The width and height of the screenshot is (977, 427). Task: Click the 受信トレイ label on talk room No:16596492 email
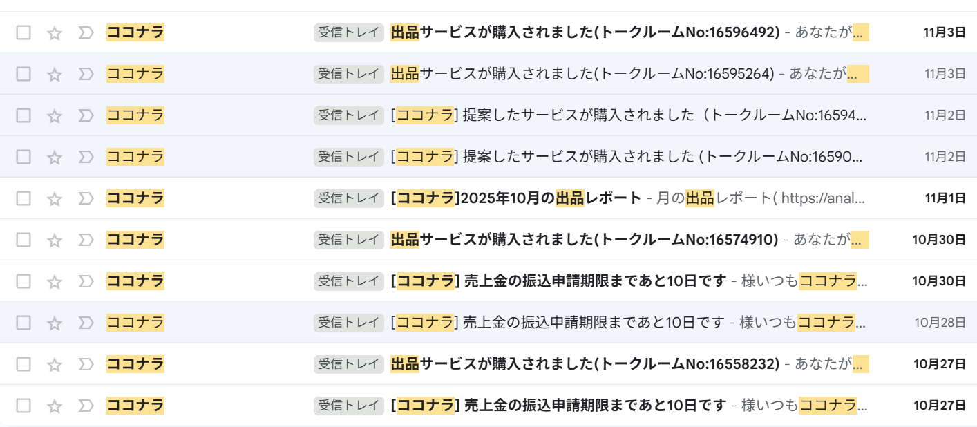point(348,32)
